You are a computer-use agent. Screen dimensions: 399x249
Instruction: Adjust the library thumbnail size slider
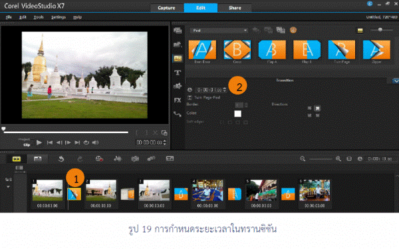(381, 30)
